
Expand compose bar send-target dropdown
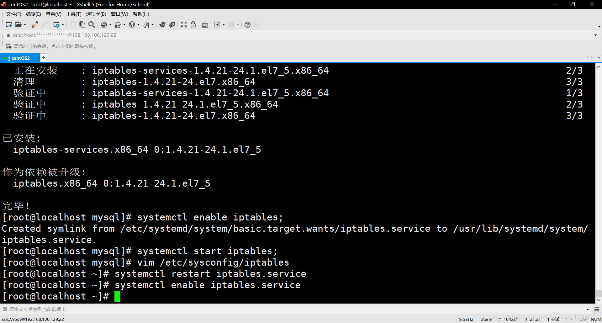pos(588,310)
